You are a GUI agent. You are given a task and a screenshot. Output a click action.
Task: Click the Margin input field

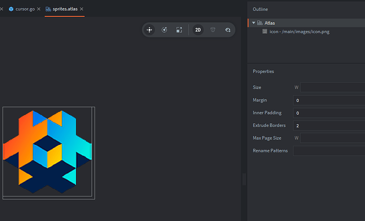(329, 100)
